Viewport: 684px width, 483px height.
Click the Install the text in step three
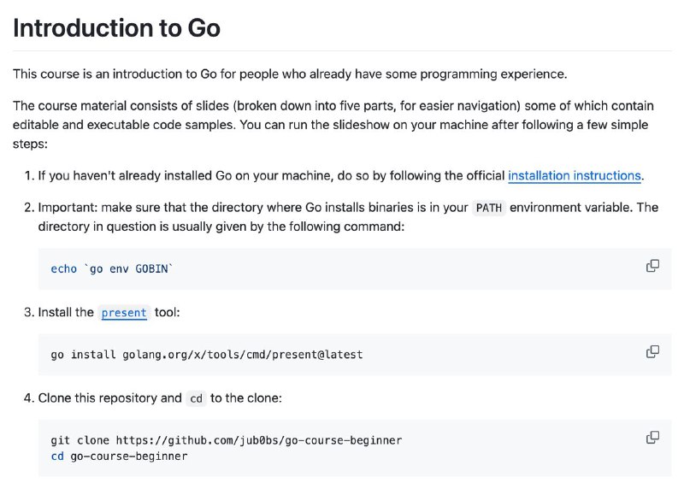pos(66,312)
